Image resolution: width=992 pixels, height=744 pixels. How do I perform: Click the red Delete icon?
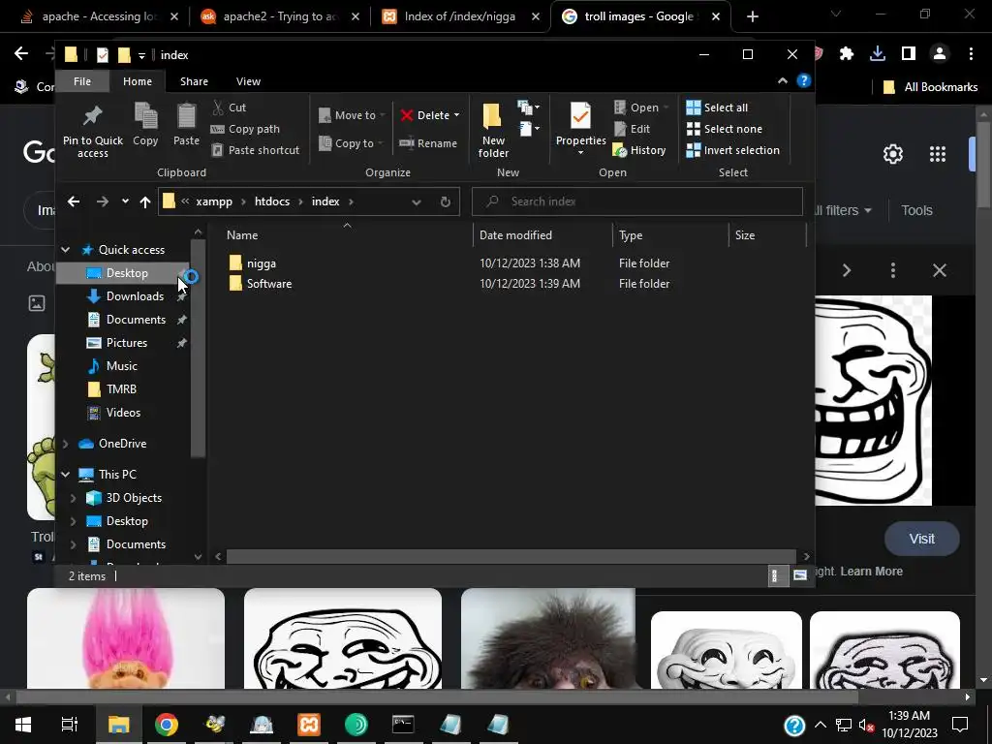point(407,115)
